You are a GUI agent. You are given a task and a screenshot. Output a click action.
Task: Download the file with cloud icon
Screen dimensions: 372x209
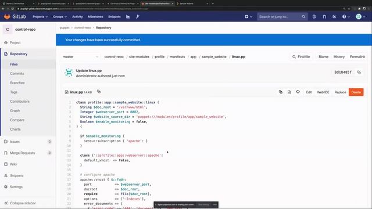pyautogui.click(x=298, y=92)
